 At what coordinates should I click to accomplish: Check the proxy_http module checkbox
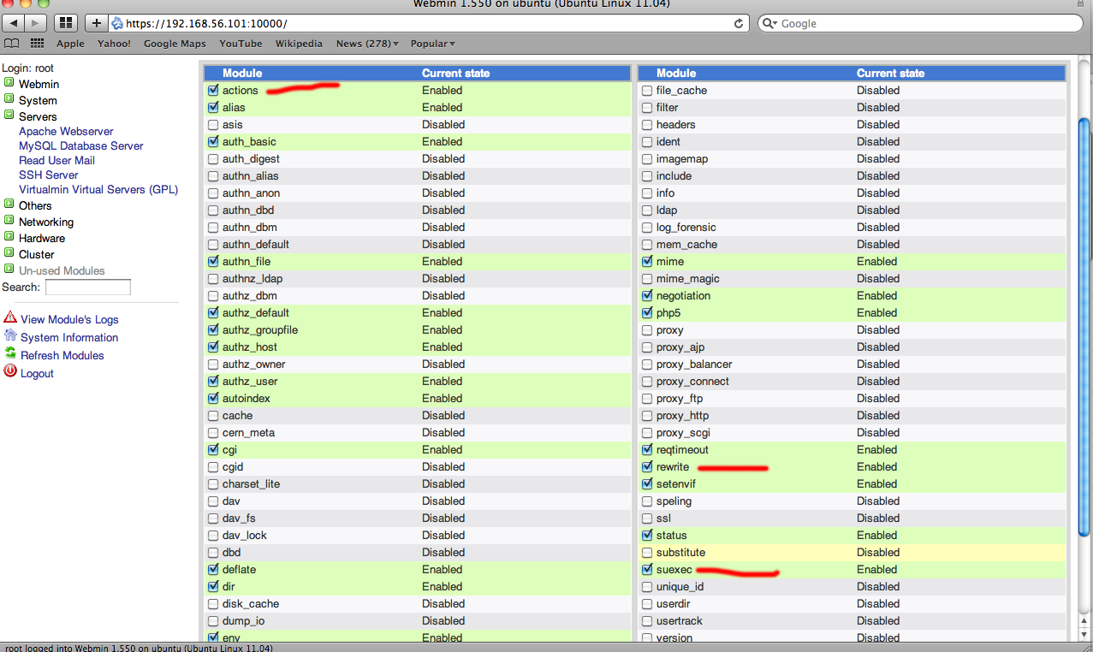647,415
